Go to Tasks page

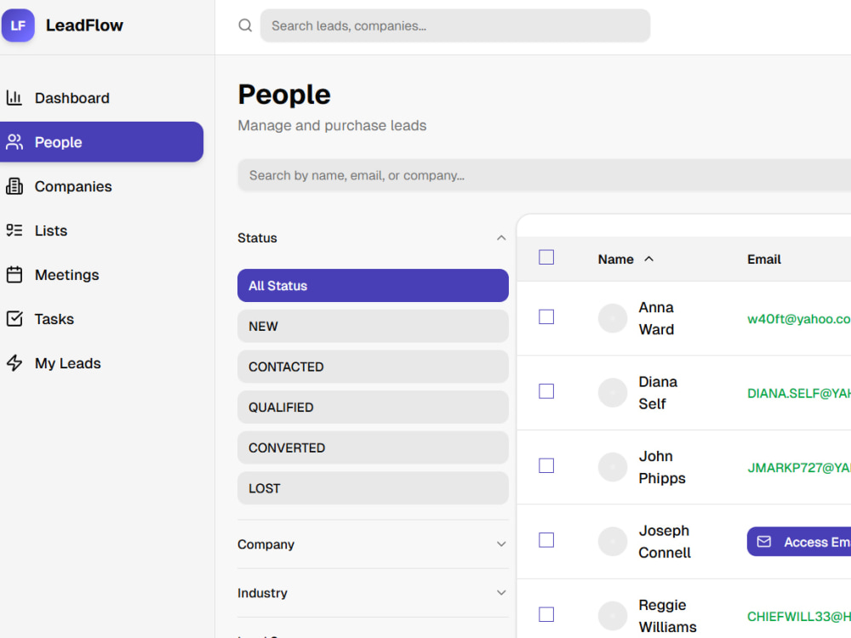[x=101, y=318]
